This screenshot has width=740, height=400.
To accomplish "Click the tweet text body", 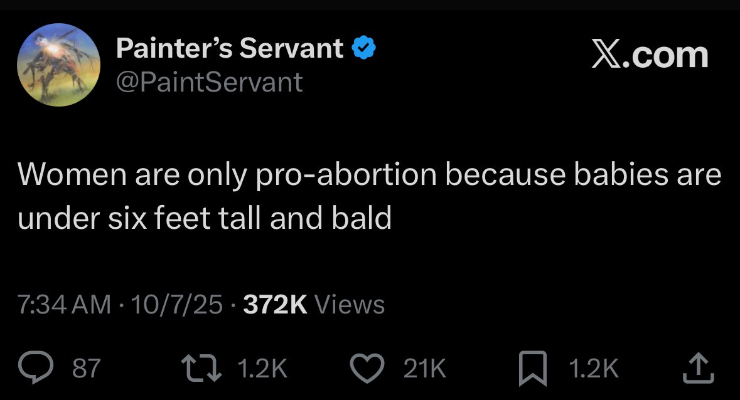I will (369, 196).
